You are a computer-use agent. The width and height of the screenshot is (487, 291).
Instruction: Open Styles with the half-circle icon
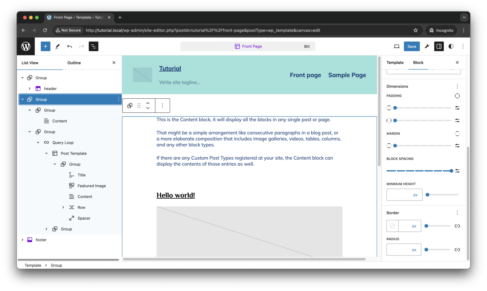pos(451,46)
